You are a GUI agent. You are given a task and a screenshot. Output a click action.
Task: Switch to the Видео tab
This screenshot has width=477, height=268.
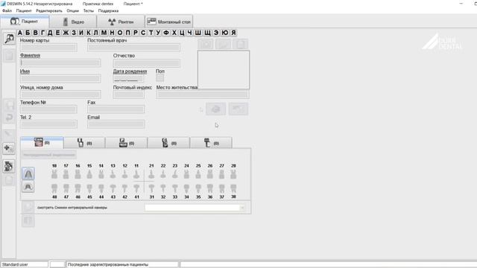point(73,22)
